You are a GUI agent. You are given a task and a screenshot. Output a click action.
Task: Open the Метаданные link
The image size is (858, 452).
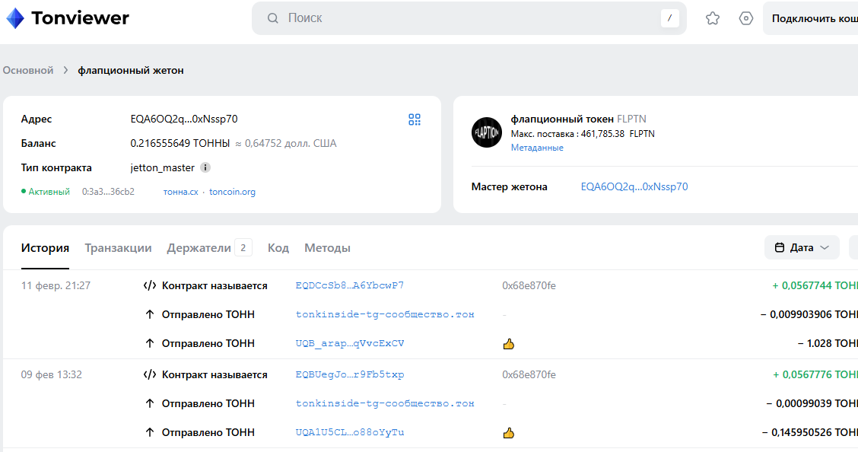coord(537,148)
